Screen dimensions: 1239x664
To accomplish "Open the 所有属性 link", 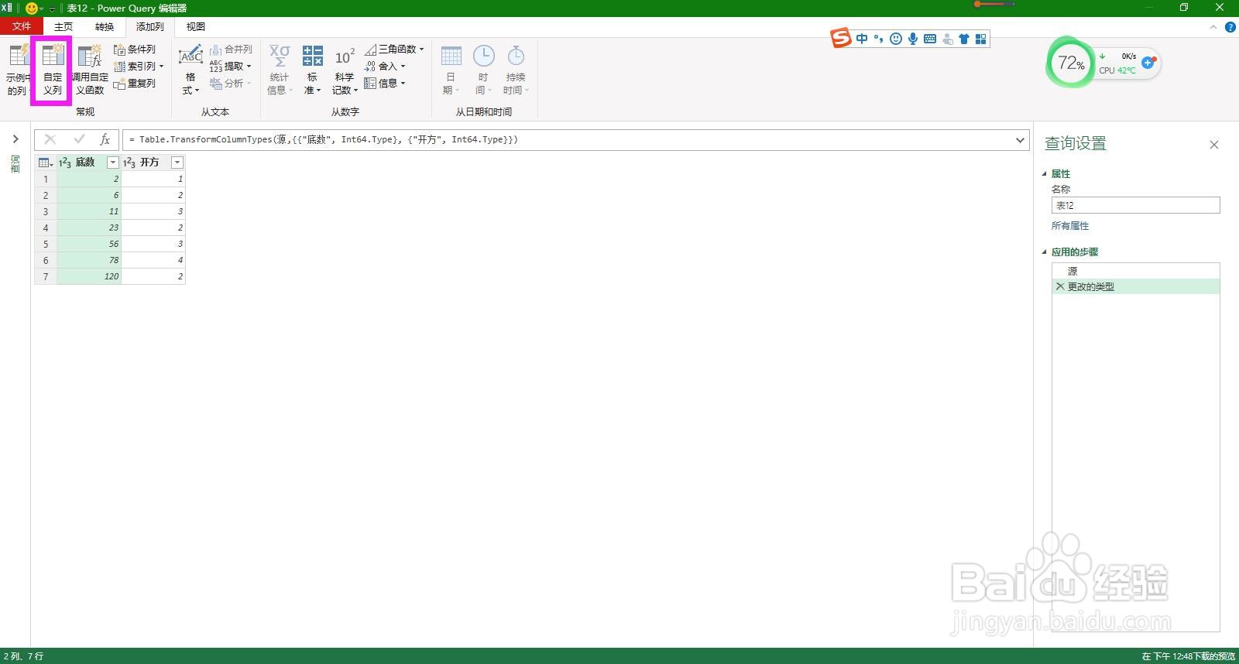I will [x=1070, y=226].
